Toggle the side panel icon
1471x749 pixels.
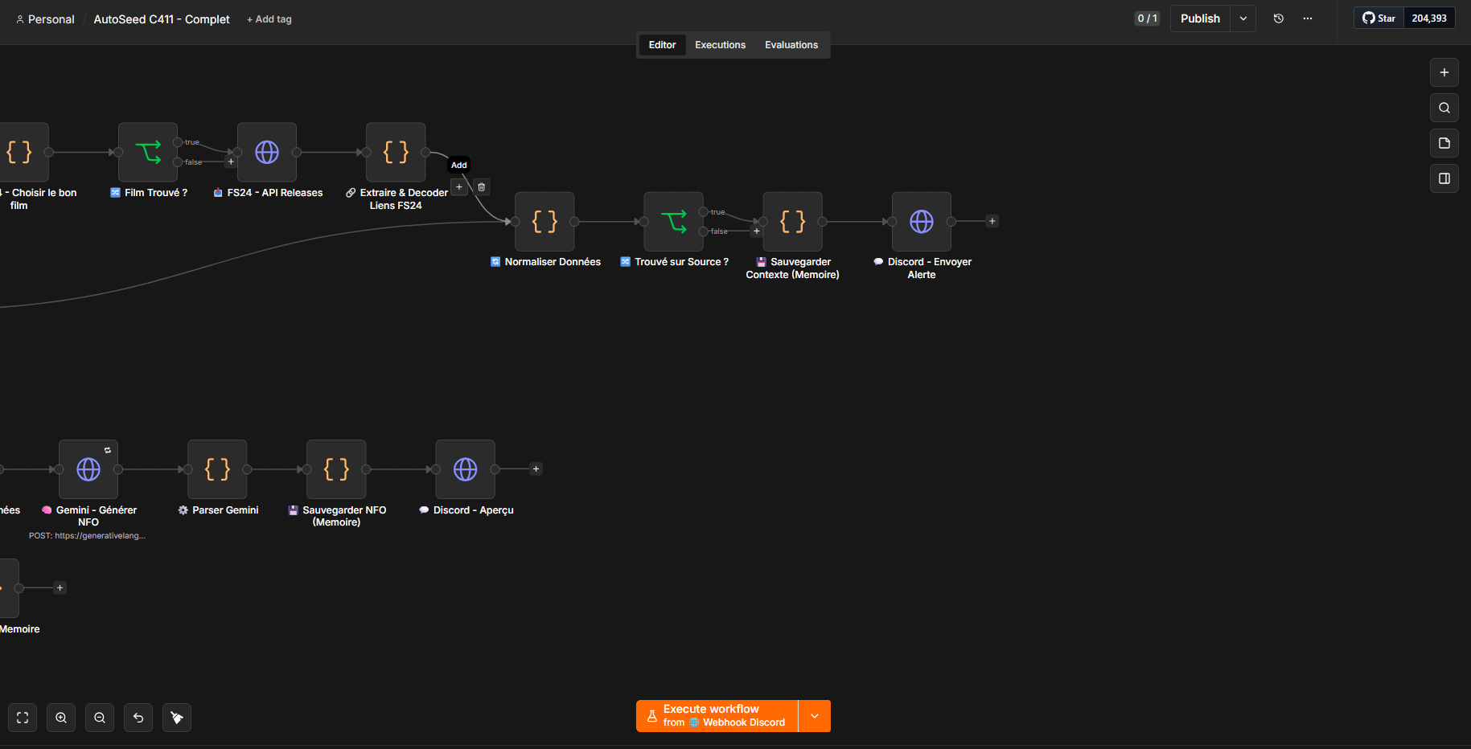click(x=1444, y=178)
